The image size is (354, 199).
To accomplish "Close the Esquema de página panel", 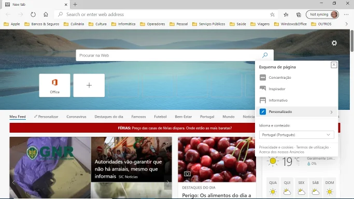I will 334,65.
